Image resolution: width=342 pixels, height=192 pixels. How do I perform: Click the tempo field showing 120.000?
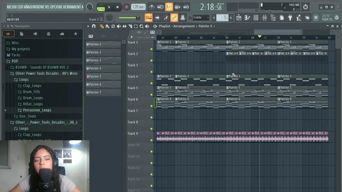coord(138,7)
